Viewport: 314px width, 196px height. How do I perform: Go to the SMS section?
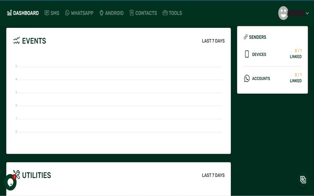(x=52, y=13)
